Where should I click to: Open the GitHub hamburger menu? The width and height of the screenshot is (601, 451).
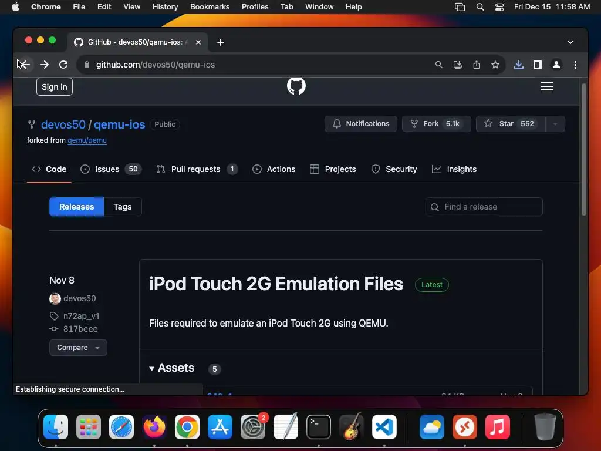547,87
